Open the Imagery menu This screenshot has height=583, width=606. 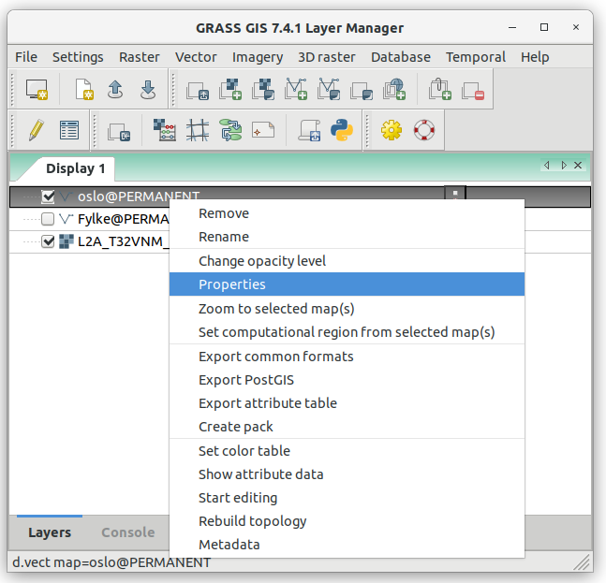click(258, 57)
